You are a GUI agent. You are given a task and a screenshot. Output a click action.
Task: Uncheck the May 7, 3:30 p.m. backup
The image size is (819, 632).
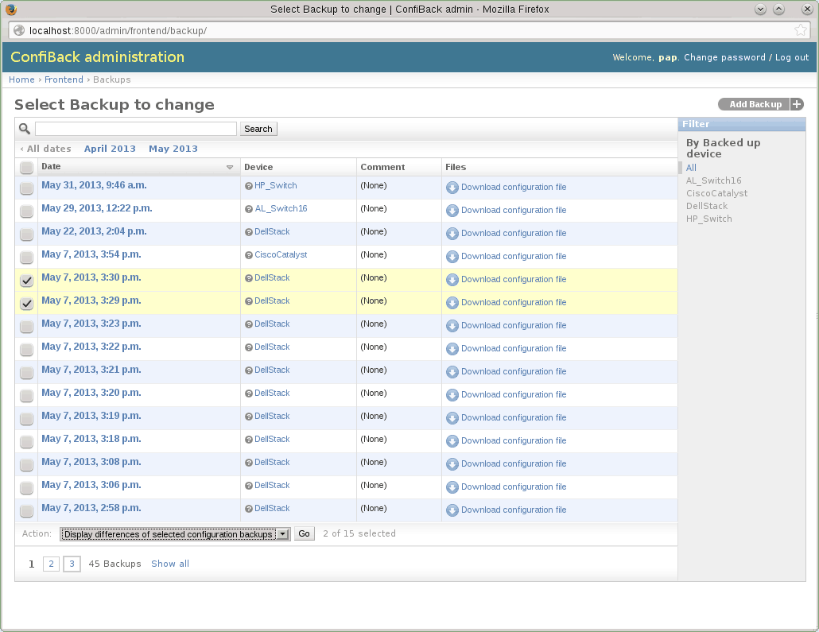tap(26, 280)
